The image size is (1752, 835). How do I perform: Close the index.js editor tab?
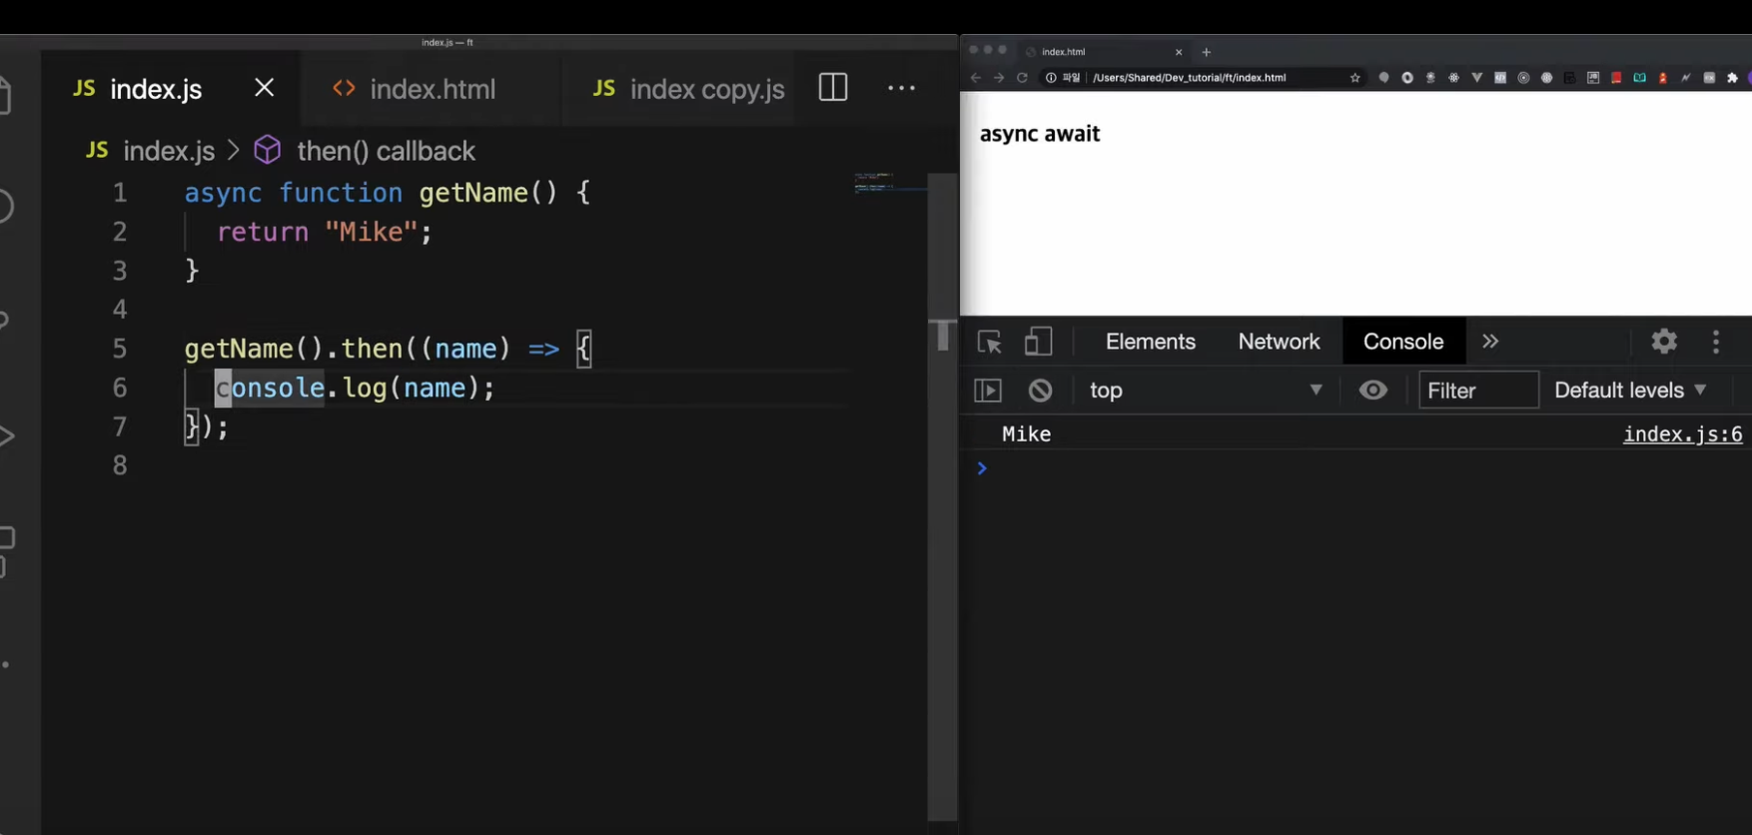(264, 88)
